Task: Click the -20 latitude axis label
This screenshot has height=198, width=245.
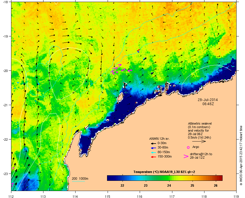Action: tap(6, 70)
